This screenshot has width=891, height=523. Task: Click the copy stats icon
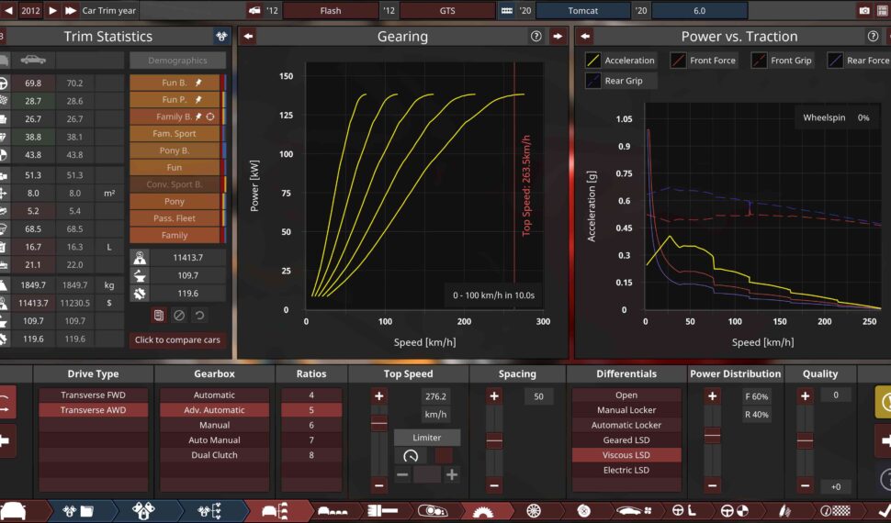159,315
